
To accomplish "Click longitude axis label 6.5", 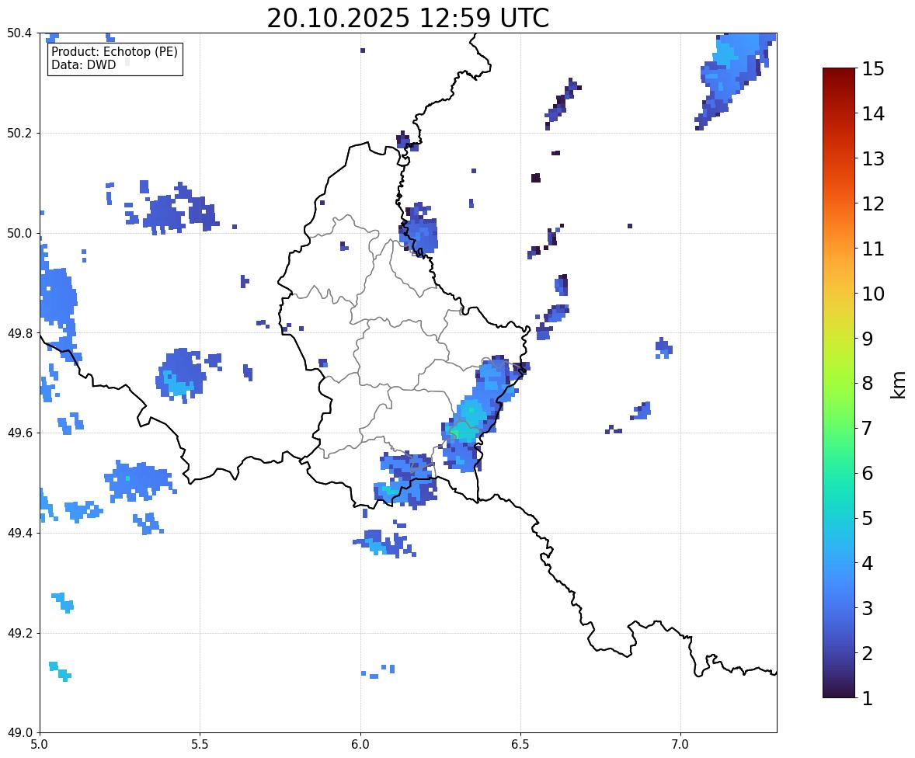I will click(520, 745).
